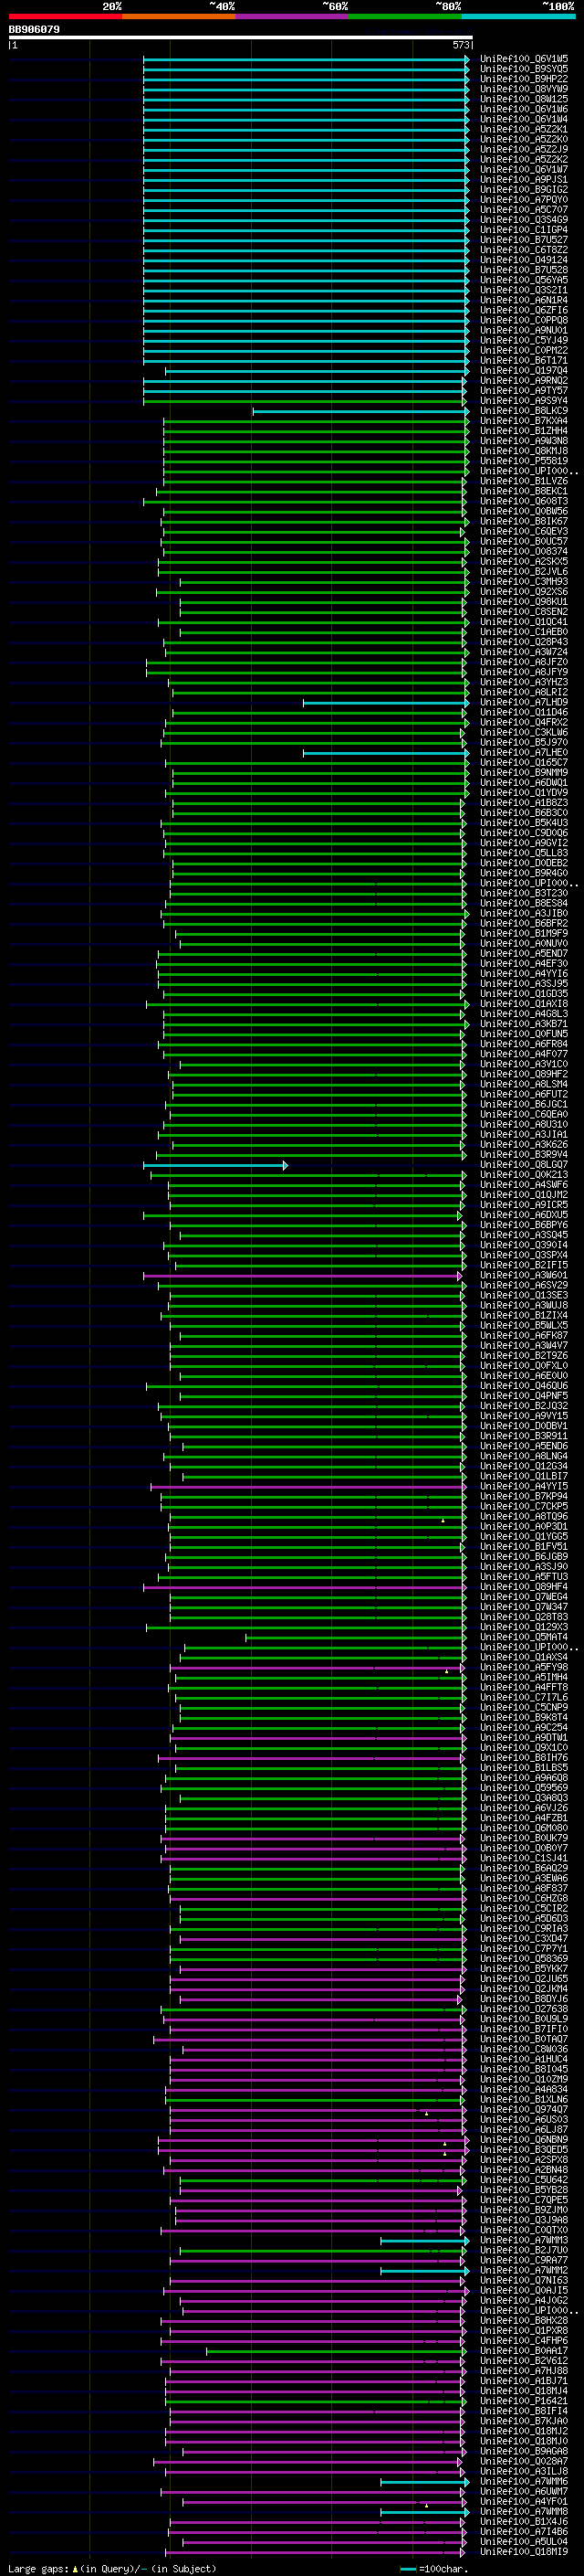Open the UniRef100_A5UL04 hit
The image size is (584, 2576).
(524, 2543)
